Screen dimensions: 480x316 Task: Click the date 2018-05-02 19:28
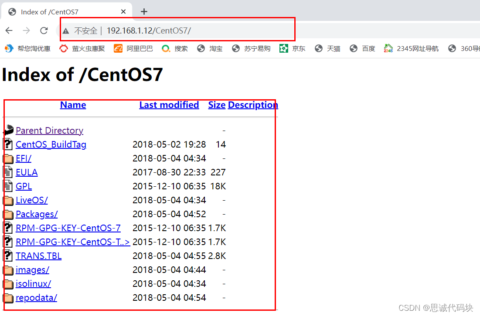(169, 145)
